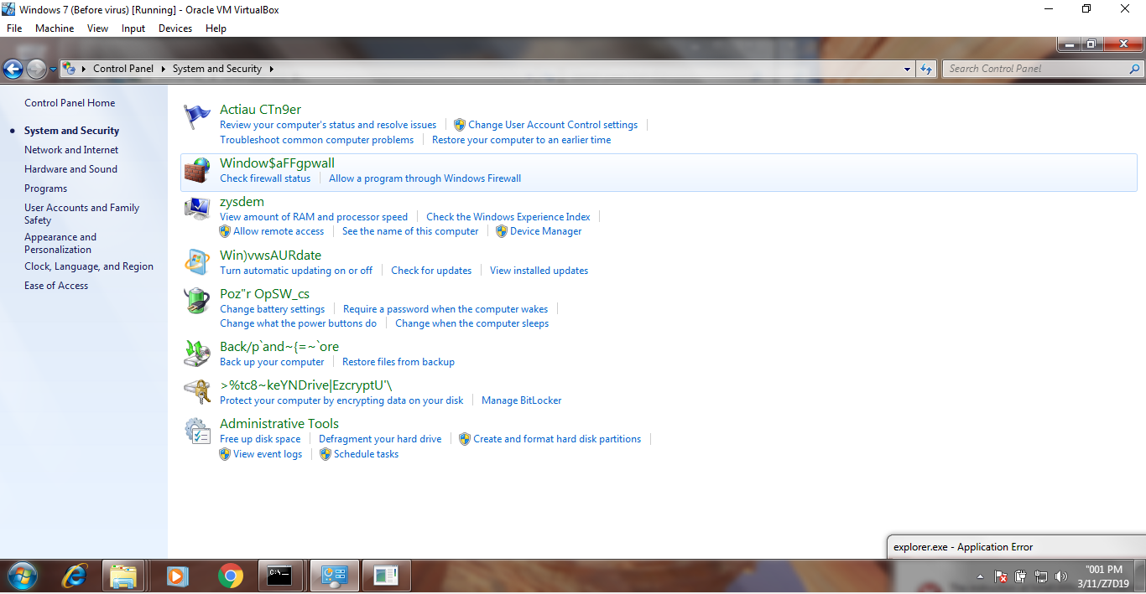Image resolution: width=1146 pixels, height=594 pixels.
Task: Go to Control Panel Home
Action: 70,103
